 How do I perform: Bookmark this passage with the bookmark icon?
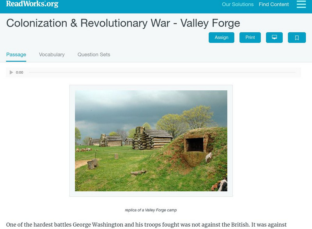(x=297, y=37)
